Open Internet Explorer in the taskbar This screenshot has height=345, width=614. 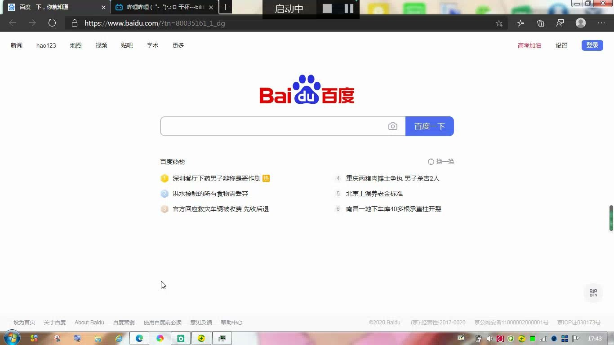pos(119,338)
